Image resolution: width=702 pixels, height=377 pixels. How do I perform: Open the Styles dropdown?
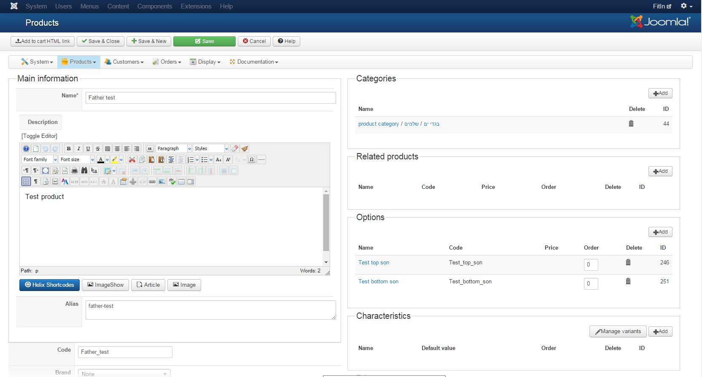pos(211,148)
